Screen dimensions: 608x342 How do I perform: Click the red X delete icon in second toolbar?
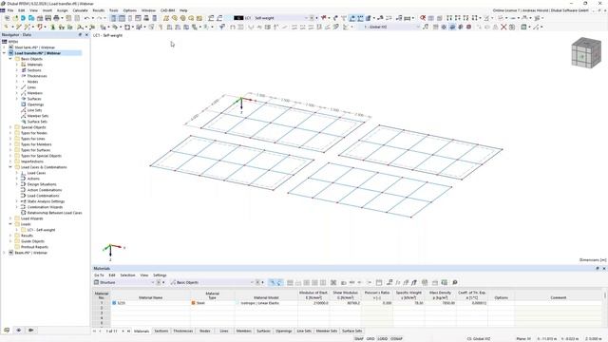[x=503, y=28]
